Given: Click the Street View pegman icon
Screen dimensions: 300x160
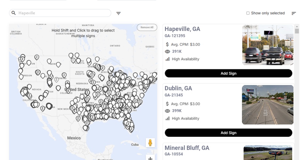Looking at the screenshot, I should (x=150, y=143).
